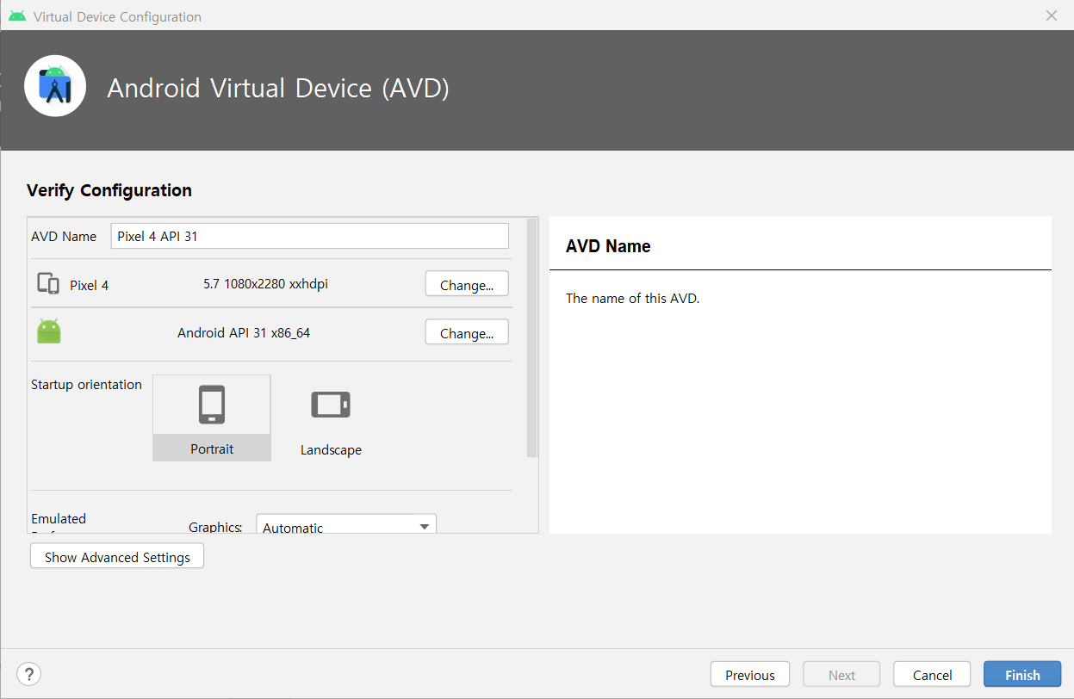Go back with the Previous button
This screenshot has height=699, width=1074.
point(750,675)
